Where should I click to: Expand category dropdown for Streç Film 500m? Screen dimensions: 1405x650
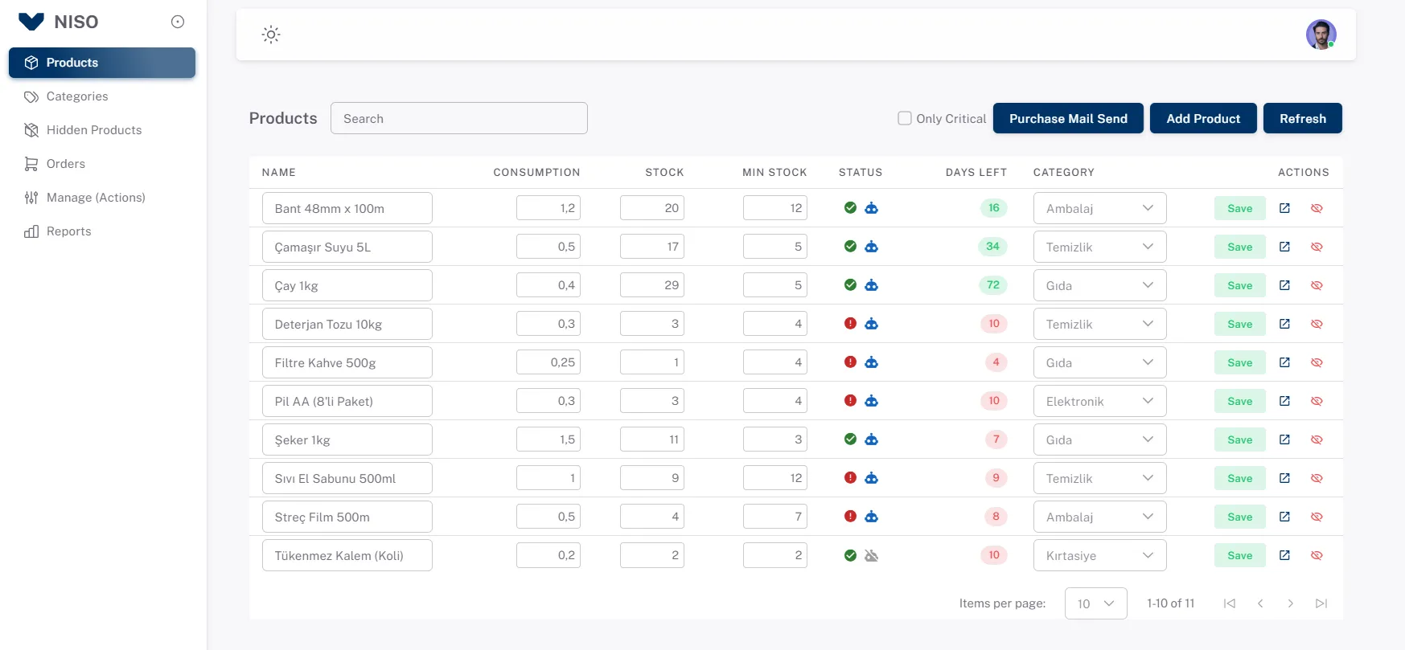pos(1099,517)
